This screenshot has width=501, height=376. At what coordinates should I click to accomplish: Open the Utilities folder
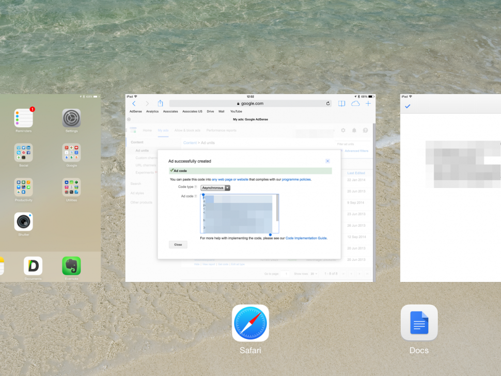click(x=71, y=187)
